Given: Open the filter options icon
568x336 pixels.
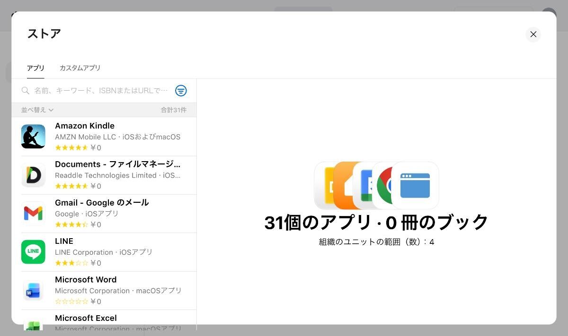Looking at the screenshot, I should [181, 91].
